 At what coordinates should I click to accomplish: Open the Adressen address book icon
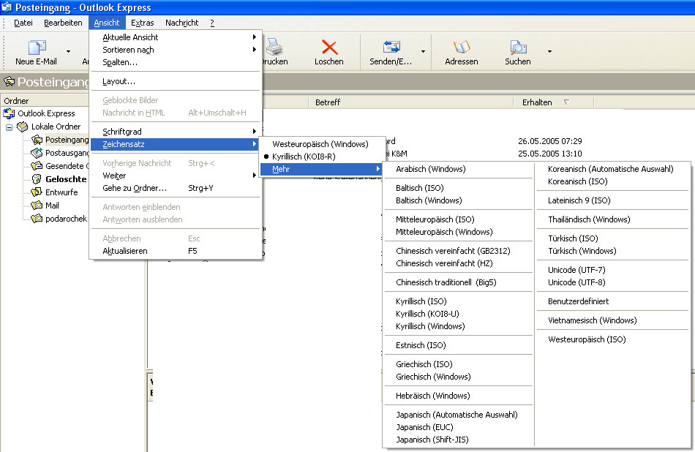(x=462, y=47)
